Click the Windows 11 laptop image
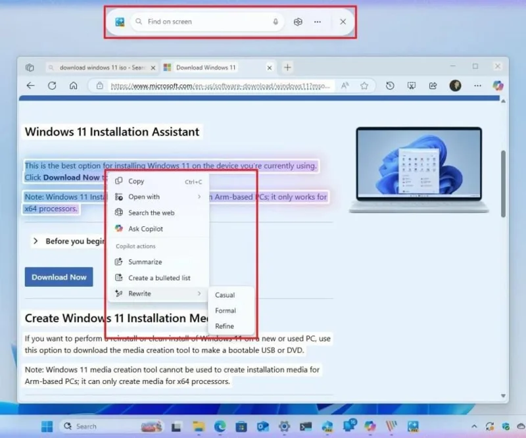This screenshot has height=438, width=526. 419,170
